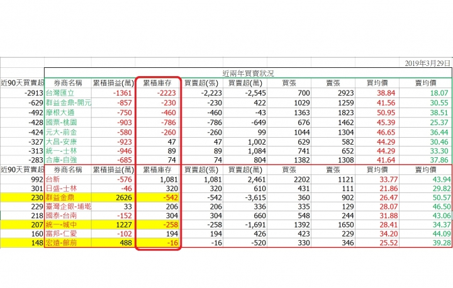This screenshot has width=453, height=288.
Task: Click cumulative profit cell 2626
Action: 124,197
